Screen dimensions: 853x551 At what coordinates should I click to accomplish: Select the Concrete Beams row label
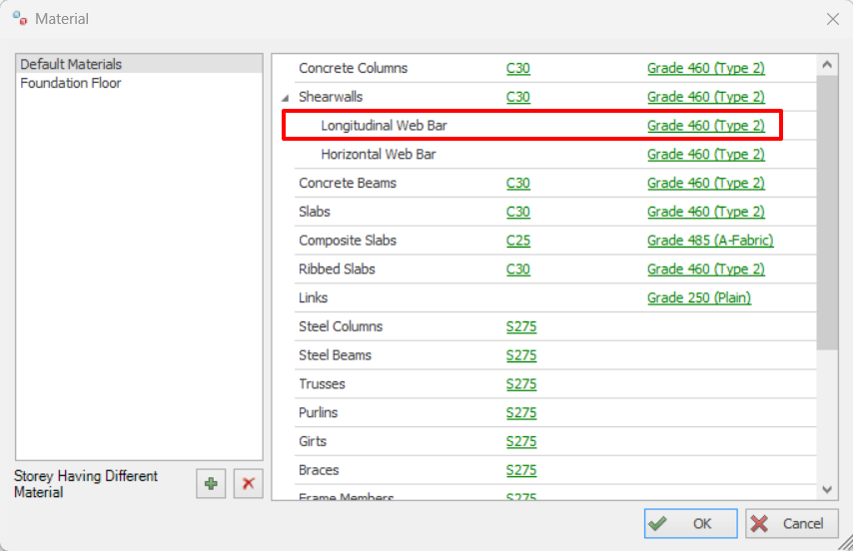(x=347, y=184)
